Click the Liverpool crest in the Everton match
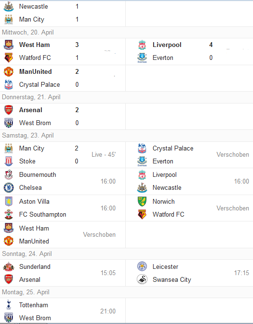Image resolution: width=253 pixels, height=324 pixels. 142,45
